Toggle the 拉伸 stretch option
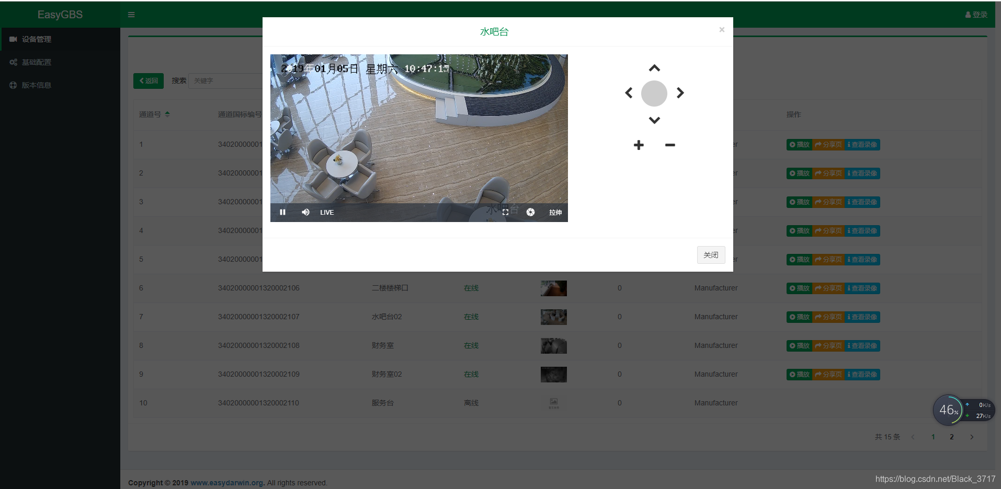The height and width of the screenshot is (489, 1001). [555, 212]
